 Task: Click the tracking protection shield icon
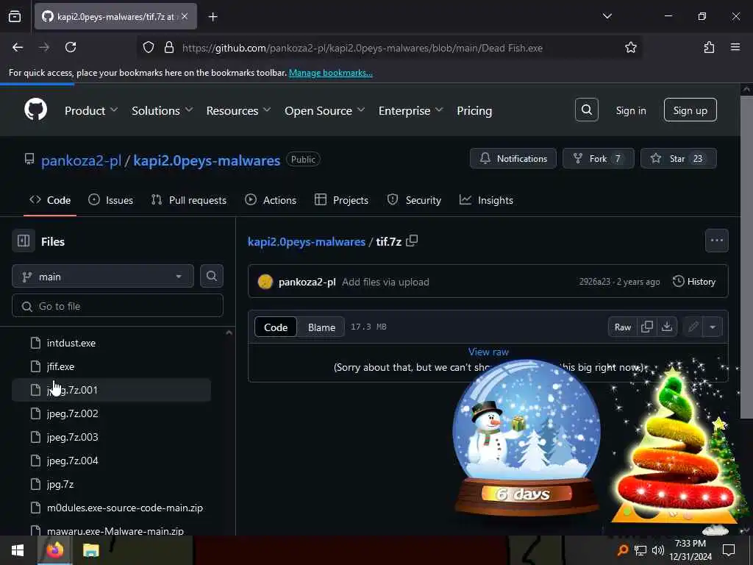(x=149, y=48)
